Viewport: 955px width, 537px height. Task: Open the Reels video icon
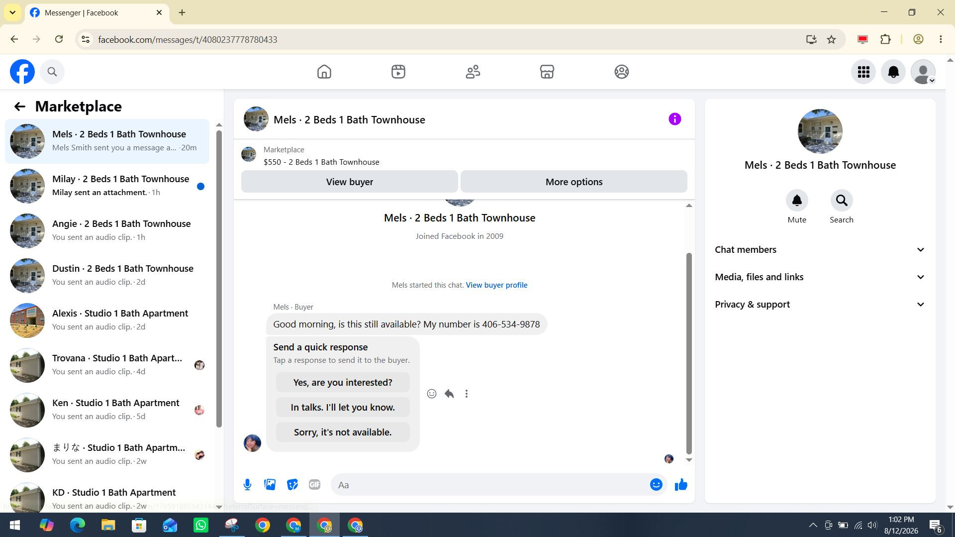click(398, 72)
